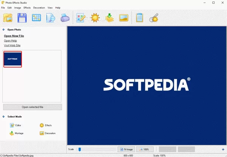Click the Scale slider handle
Screen dimensions: 227x157
click(79, 149)
